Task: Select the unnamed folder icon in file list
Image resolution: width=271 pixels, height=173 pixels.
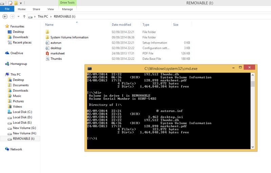Action: coord(47,32)
